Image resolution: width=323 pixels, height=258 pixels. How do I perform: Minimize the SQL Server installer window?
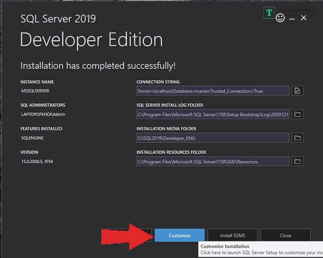pos(292,19)
